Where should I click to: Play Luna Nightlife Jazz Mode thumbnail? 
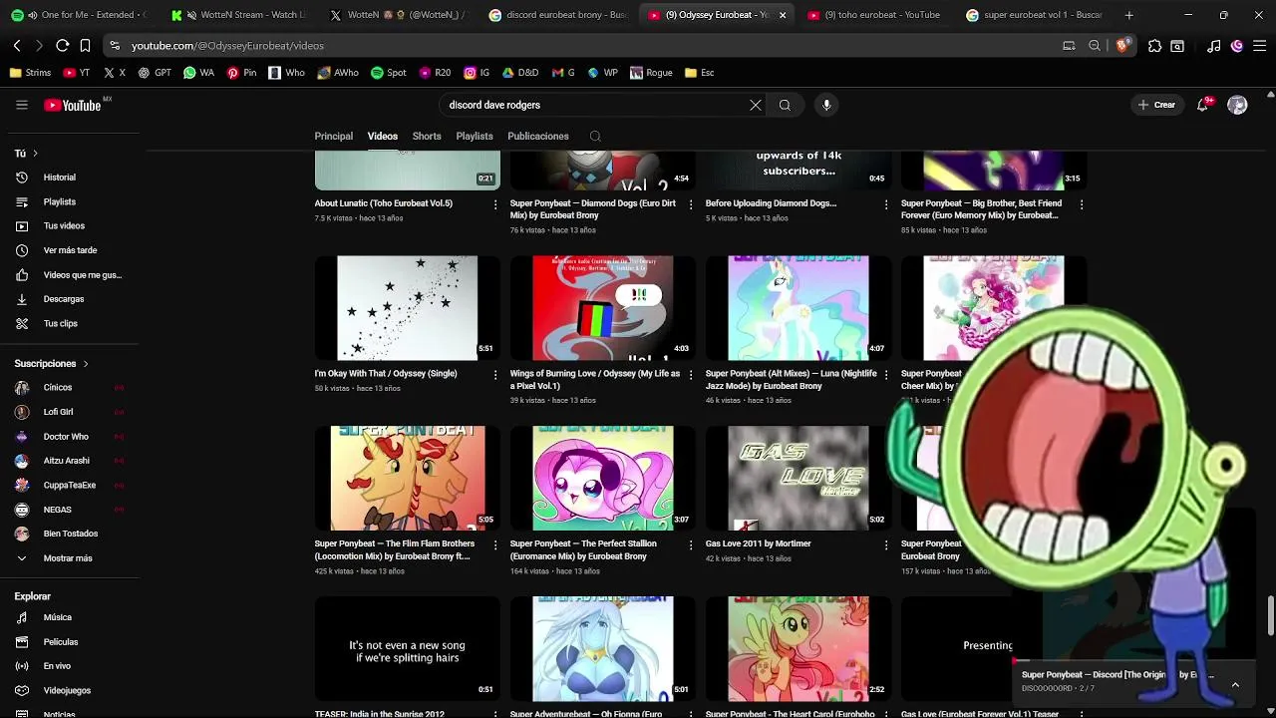[797, 308]
